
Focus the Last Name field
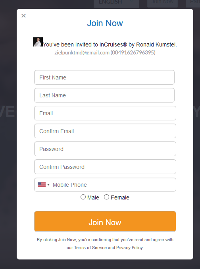(x=104, y=95)
